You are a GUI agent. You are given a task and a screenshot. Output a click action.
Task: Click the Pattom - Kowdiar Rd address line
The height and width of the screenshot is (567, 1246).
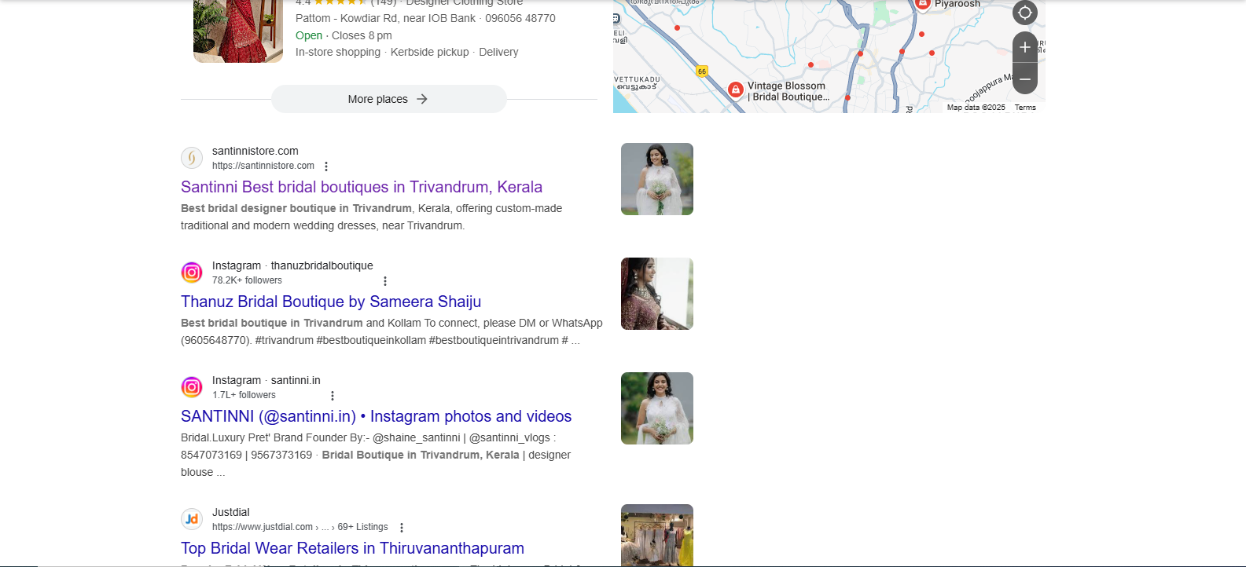click(425, 18)
